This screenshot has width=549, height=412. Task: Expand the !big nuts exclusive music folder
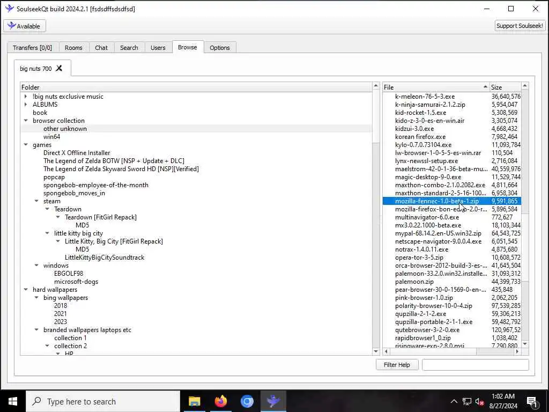[26, 97]
